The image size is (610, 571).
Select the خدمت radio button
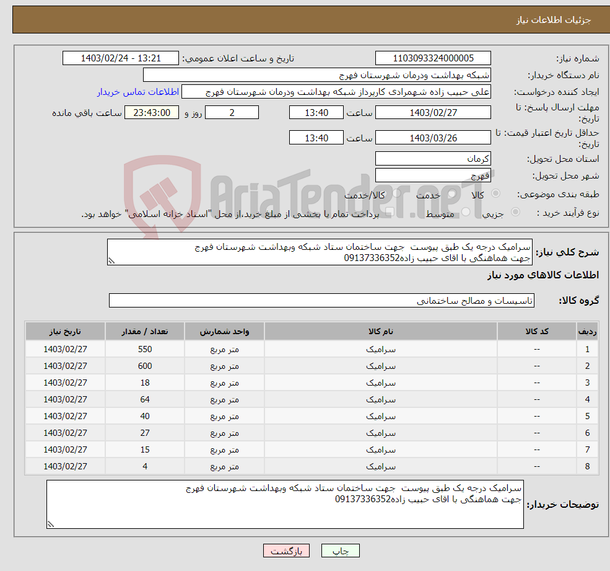point(451,193)
